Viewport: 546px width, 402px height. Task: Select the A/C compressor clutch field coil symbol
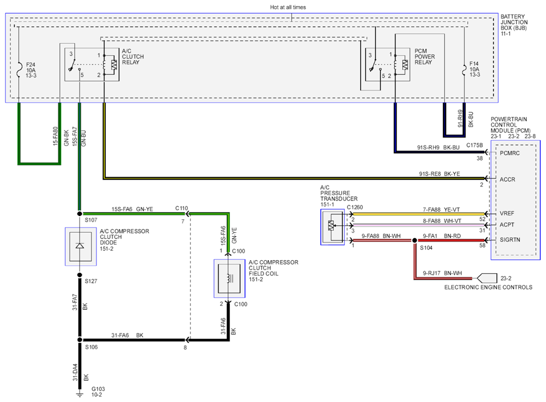[229, 278]
